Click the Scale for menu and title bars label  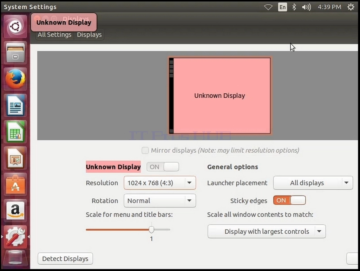coord(129,215)
